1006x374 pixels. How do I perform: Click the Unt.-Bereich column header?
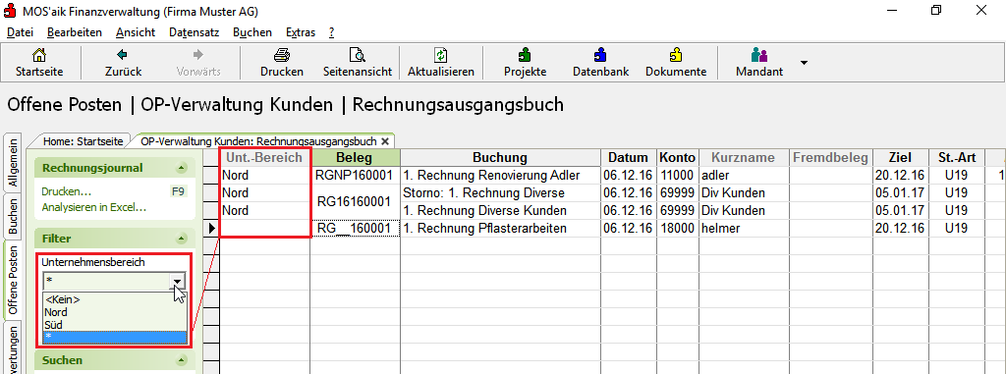point(265,158)
